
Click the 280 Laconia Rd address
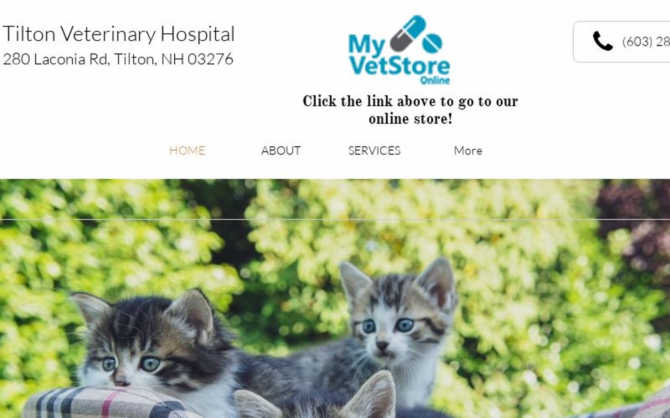pyautogui.click(x=118, y=59)
